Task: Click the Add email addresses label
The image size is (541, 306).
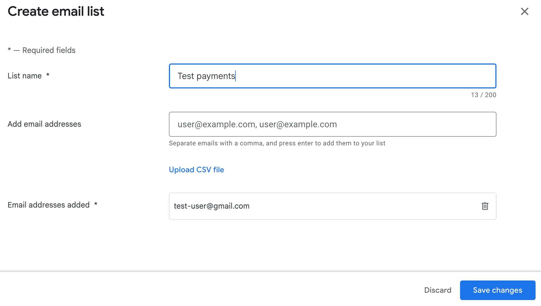Action: click(44, 124)
